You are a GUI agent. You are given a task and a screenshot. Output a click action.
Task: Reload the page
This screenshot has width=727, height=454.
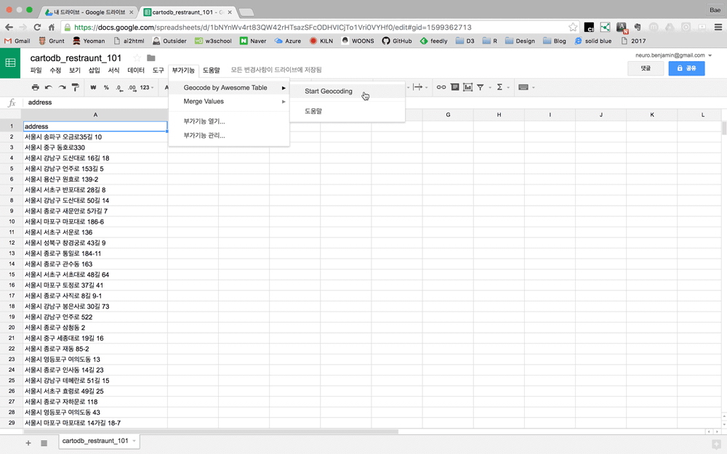[x=37, y=28]
